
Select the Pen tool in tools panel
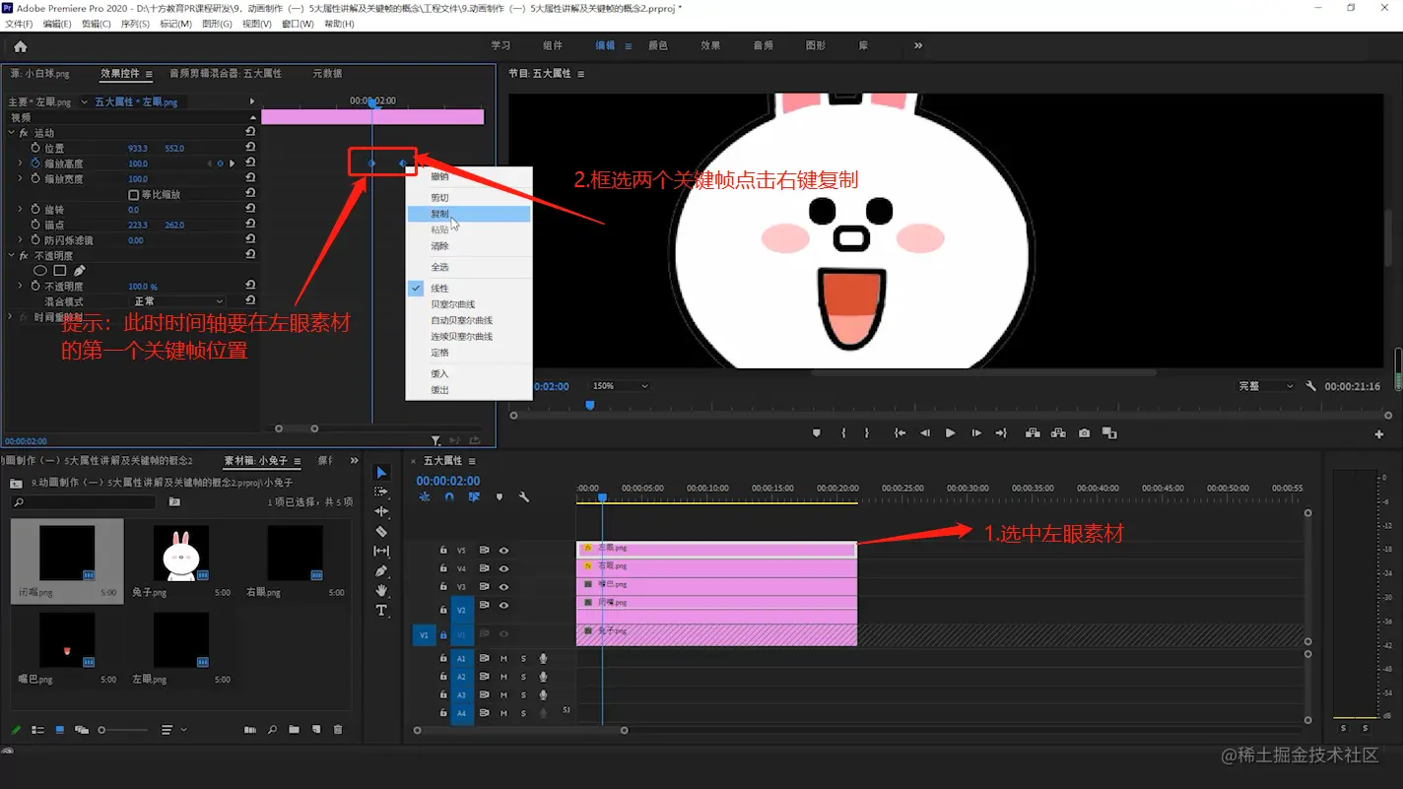click(382, 570)
